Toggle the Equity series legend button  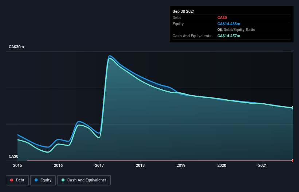(43, 180)
